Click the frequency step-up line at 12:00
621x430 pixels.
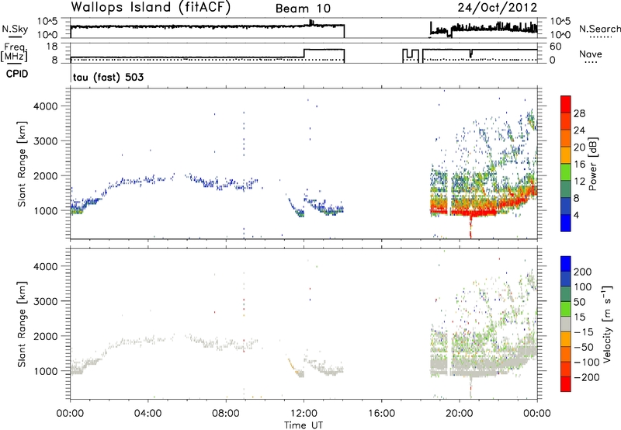click(304, 54)
